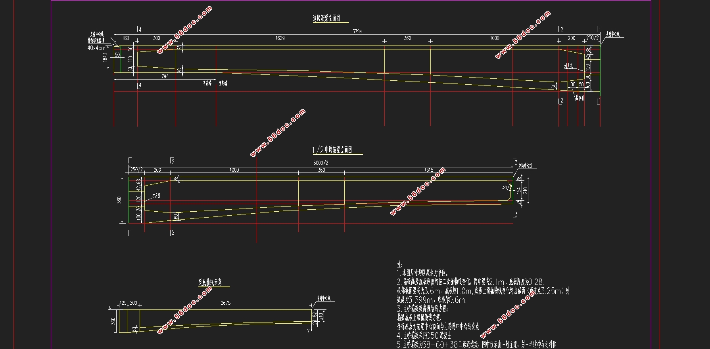The width and height of the screenshot is (710, 349).
Task: Select note 5 about 38+60+38 spans
Action: coord(476,345)
